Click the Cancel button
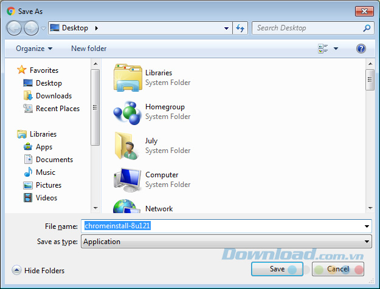 pos(338,269)
